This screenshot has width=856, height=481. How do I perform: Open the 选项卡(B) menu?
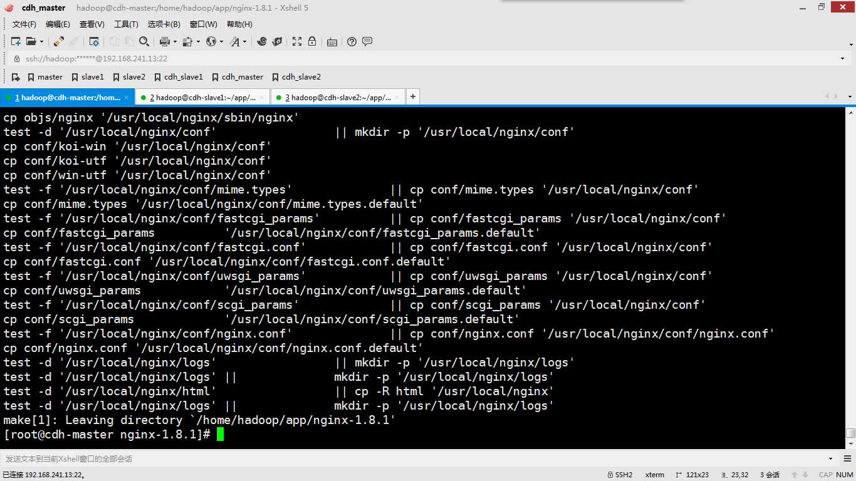[x=164, y=24]
